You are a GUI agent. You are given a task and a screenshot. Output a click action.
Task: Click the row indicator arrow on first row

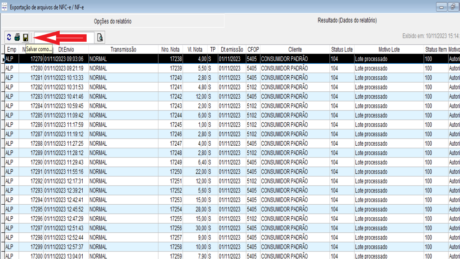3,59
